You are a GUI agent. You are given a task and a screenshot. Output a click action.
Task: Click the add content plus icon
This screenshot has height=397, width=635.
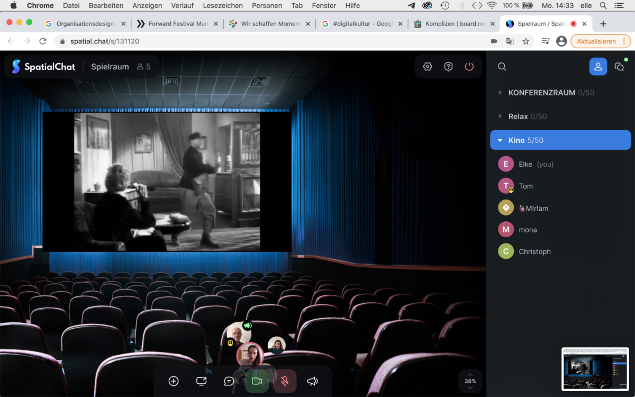click(x=174, y=381)
